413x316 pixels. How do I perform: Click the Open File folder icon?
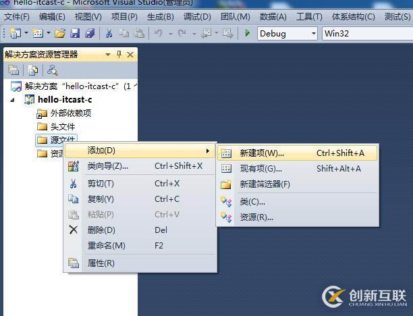pos(60,34)
